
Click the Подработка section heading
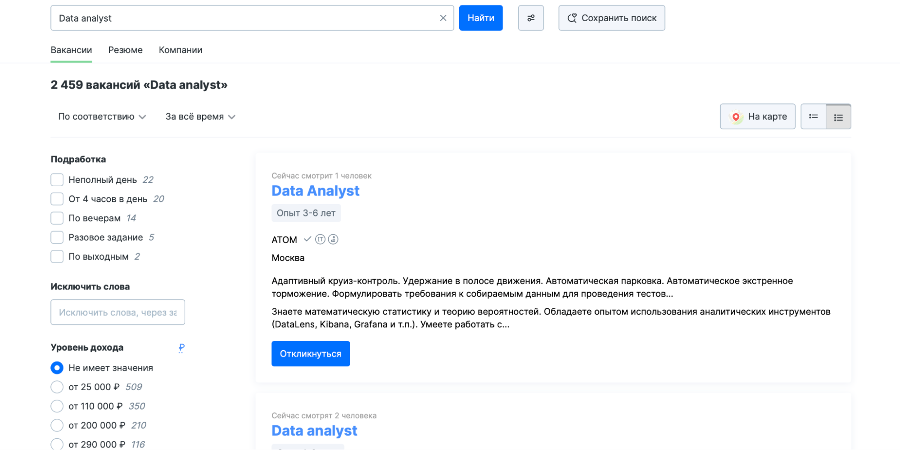click(78, 159)
